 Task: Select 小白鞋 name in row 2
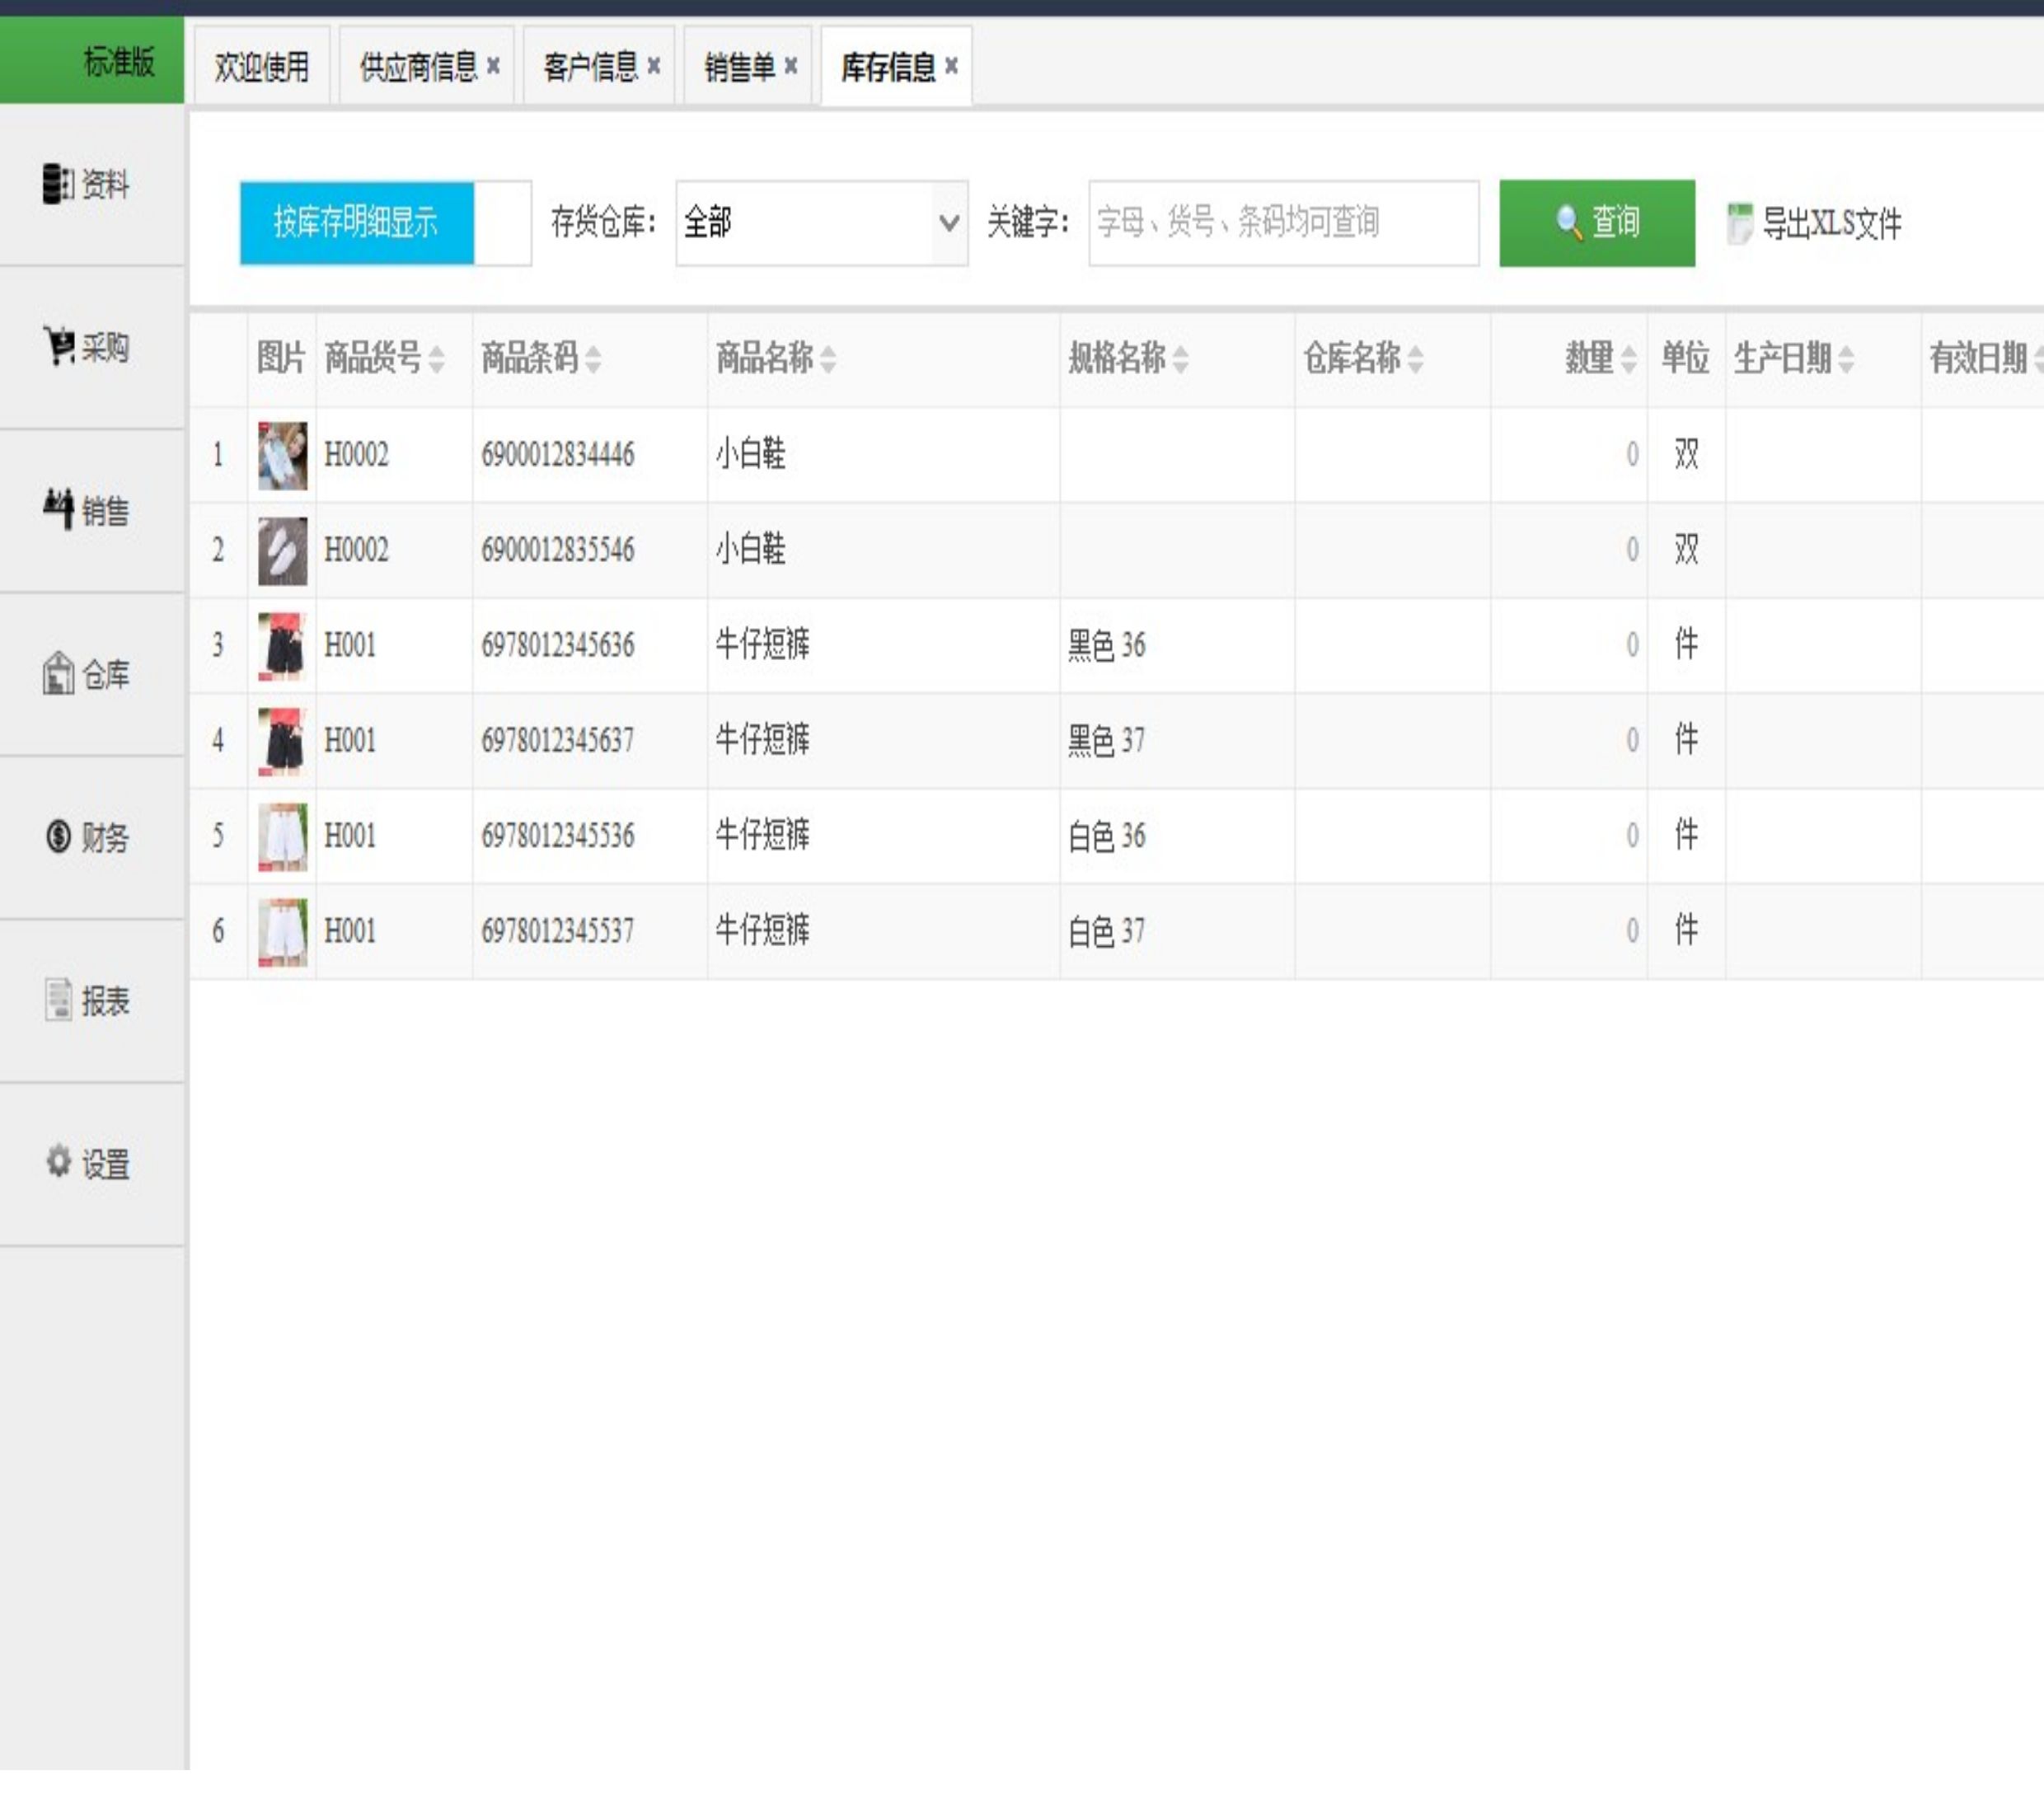coord(751,550)
